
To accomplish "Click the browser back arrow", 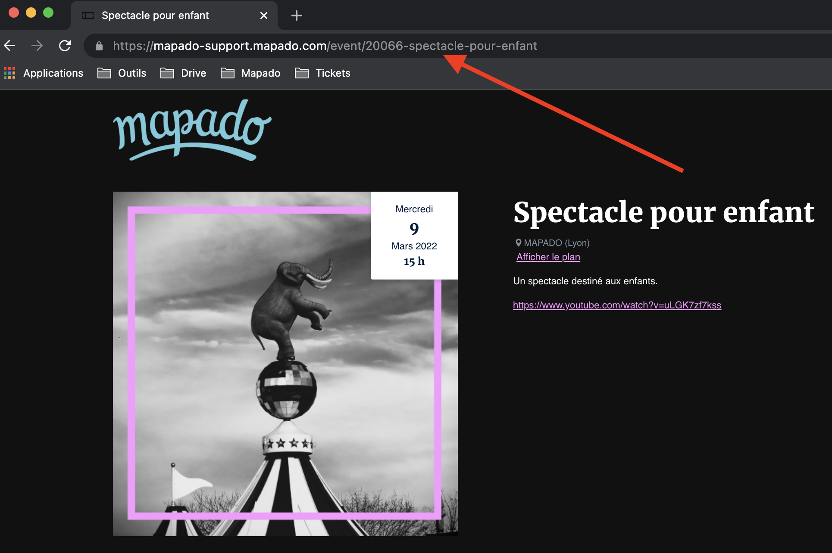I will click(x=10, y=46).
